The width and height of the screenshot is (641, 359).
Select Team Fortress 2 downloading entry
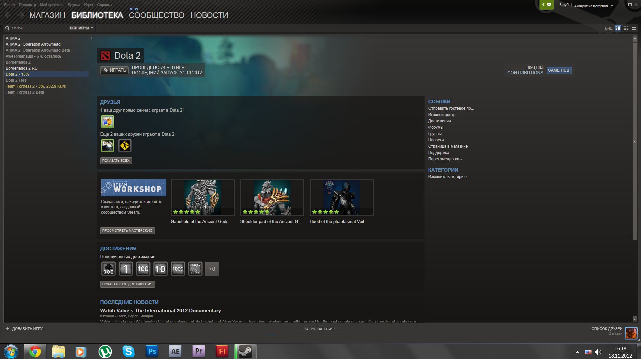(x=46, y=86)
